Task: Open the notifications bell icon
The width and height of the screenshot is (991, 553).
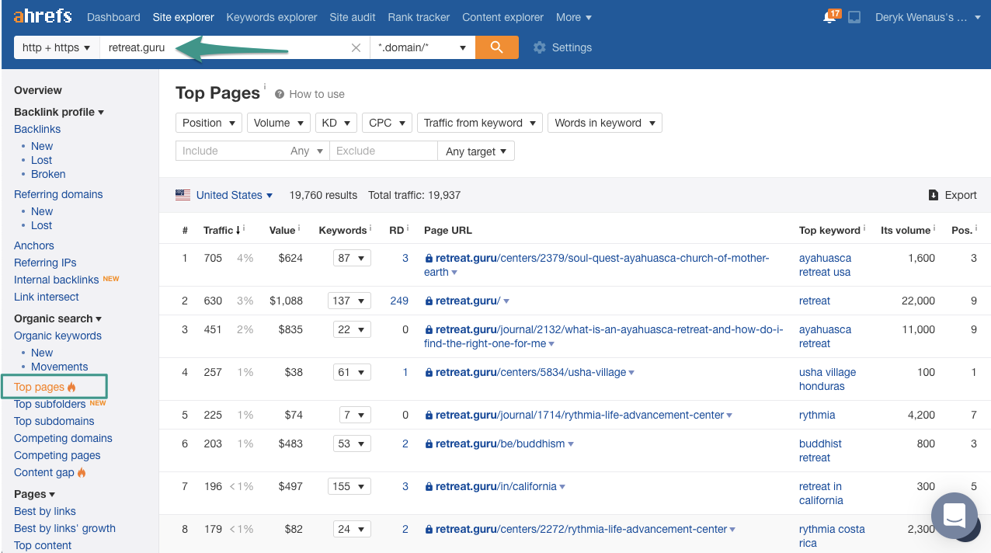Action: [x=830, y=17]
